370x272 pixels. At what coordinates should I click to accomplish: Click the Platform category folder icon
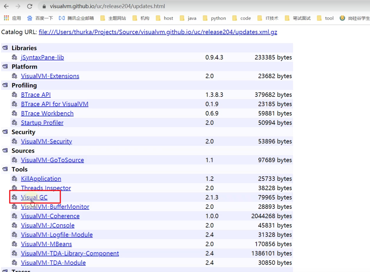[x=5, y=67]
